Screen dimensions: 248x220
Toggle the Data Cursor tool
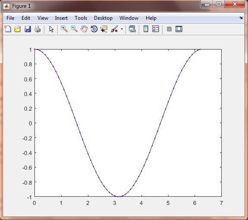(104, 29)
